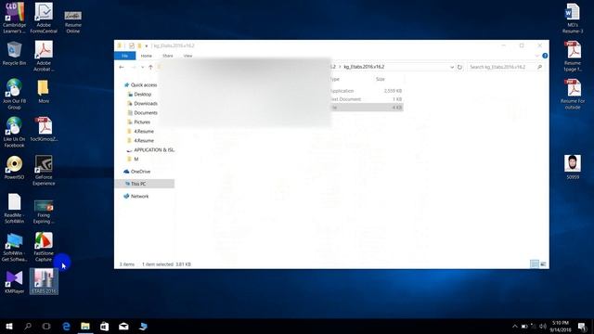Switch to the Share ribbon tab

(x=168, y=56)
